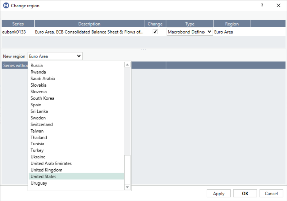Select Switzerland from the dropdown list
Viewport: 287px width, 201px height.
[42, 125]
